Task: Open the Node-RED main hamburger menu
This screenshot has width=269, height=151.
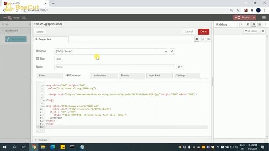Action: click(264, 18)
